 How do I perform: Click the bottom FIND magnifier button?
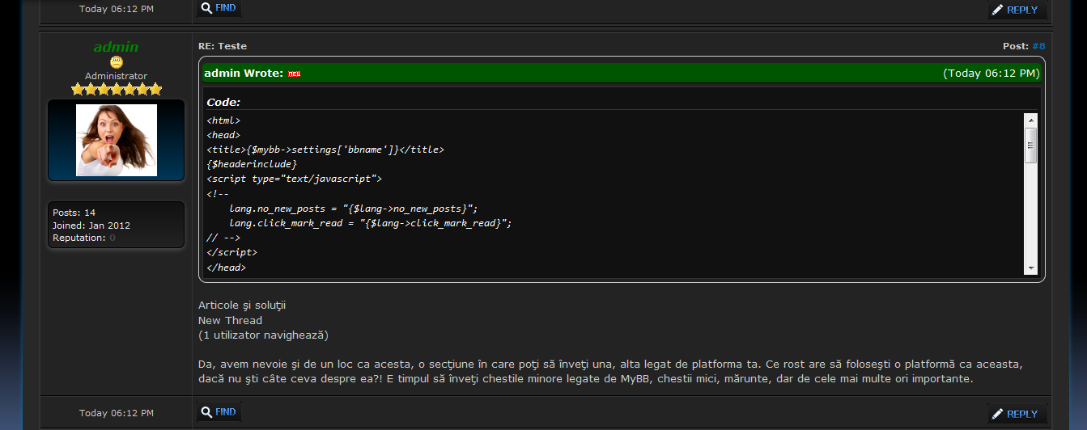click(219, 411)
